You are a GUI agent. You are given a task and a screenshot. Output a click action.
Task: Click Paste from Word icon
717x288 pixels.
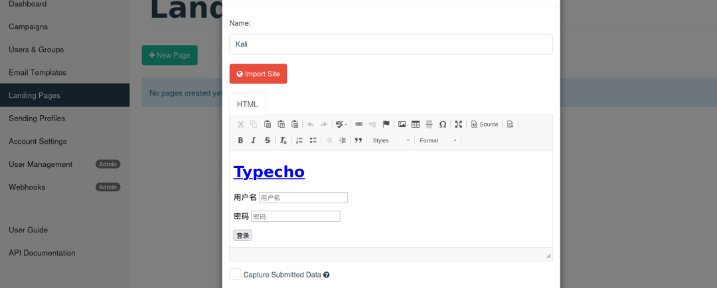295,124
